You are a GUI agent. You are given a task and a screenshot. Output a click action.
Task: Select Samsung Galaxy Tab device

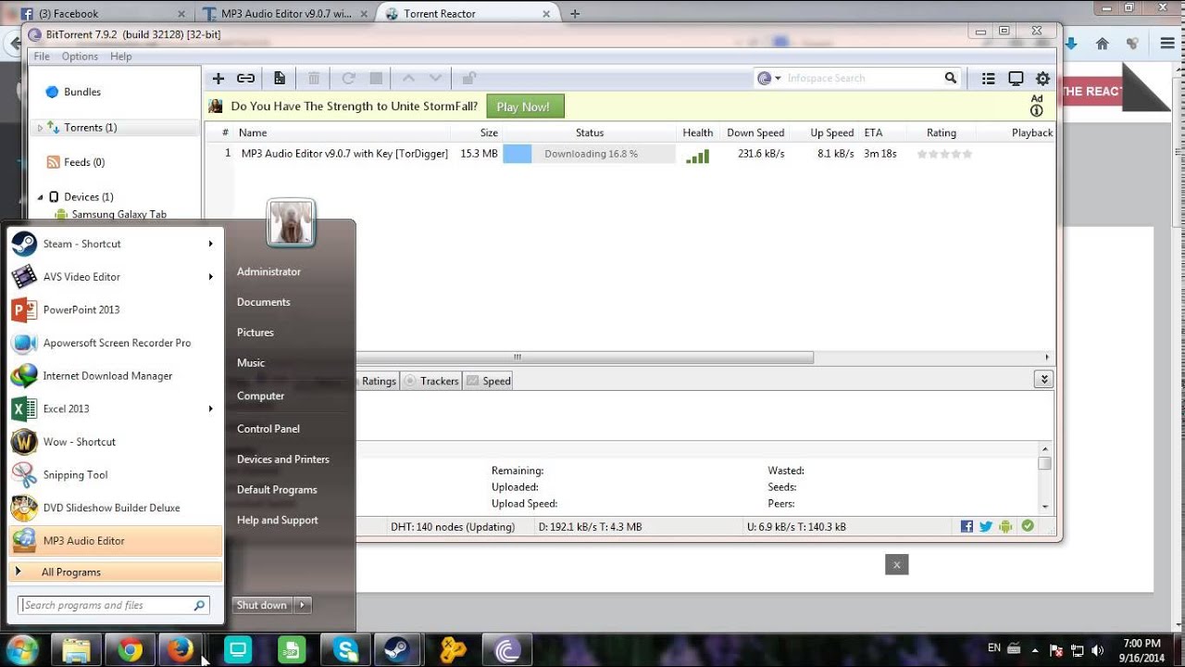coord(119,214)
